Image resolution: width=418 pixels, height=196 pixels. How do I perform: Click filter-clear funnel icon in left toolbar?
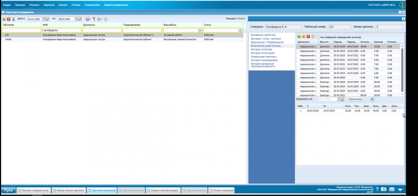94,19
